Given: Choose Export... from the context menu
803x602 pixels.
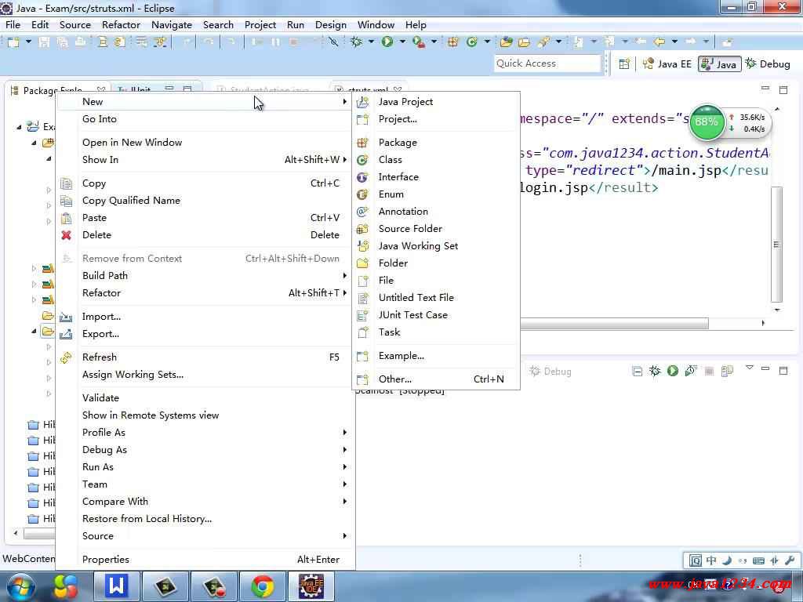Looking at the screenshot, I should click(205, 334).
